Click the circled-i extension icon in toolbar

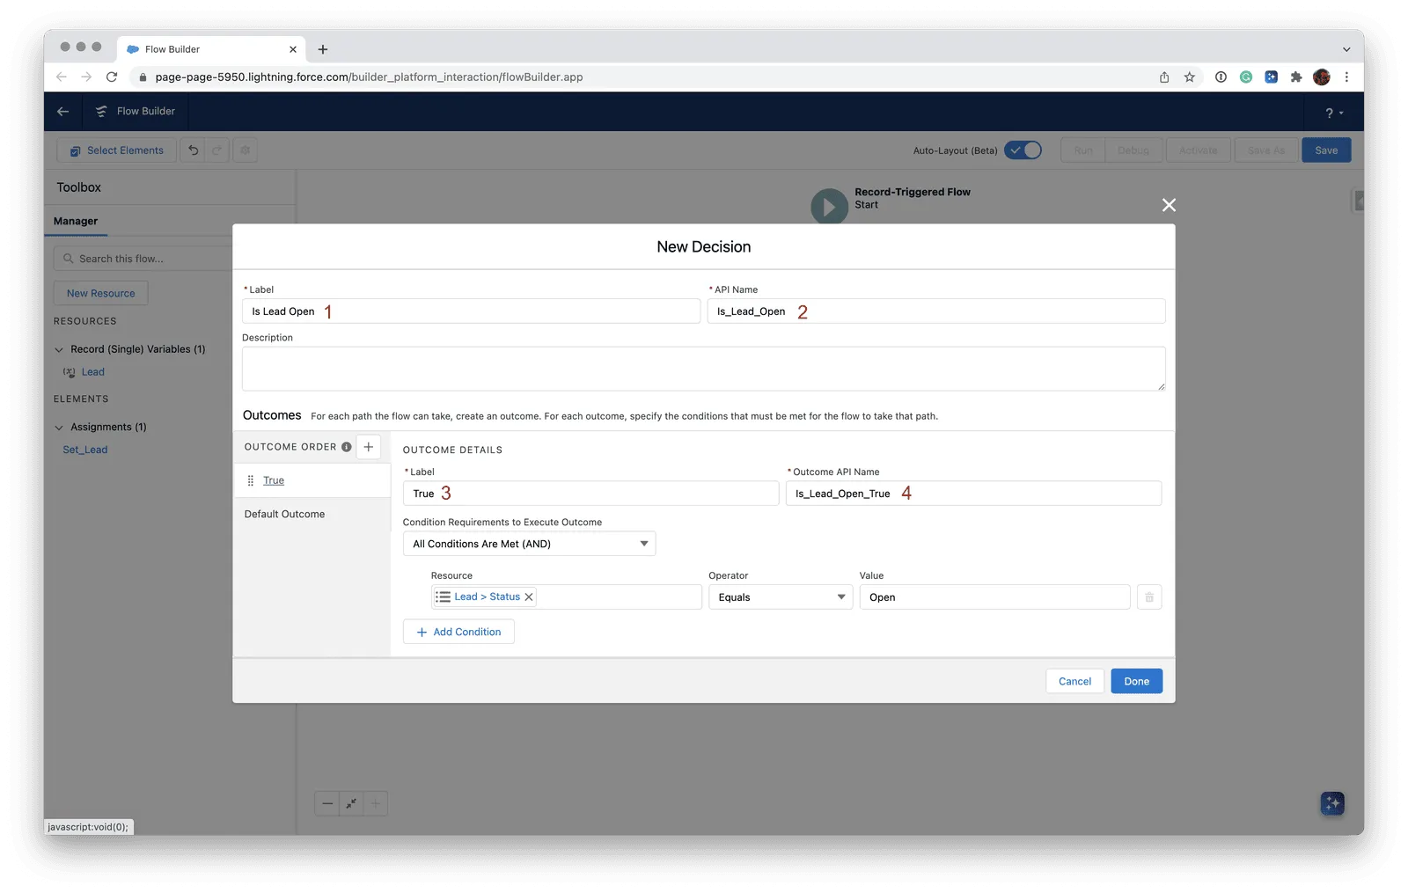[x=1221, y=77]
